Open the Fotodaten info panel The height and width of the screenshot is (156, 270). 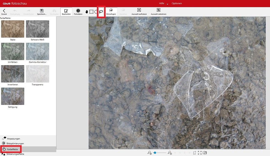[x=78, y=12]
